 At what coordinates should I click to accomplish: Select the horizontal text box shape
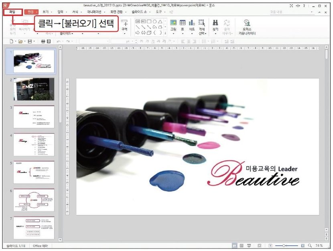(138, 21)
